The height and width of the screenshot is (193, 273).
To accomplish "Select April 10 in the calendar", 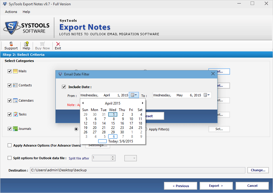I will click(131, 119).
